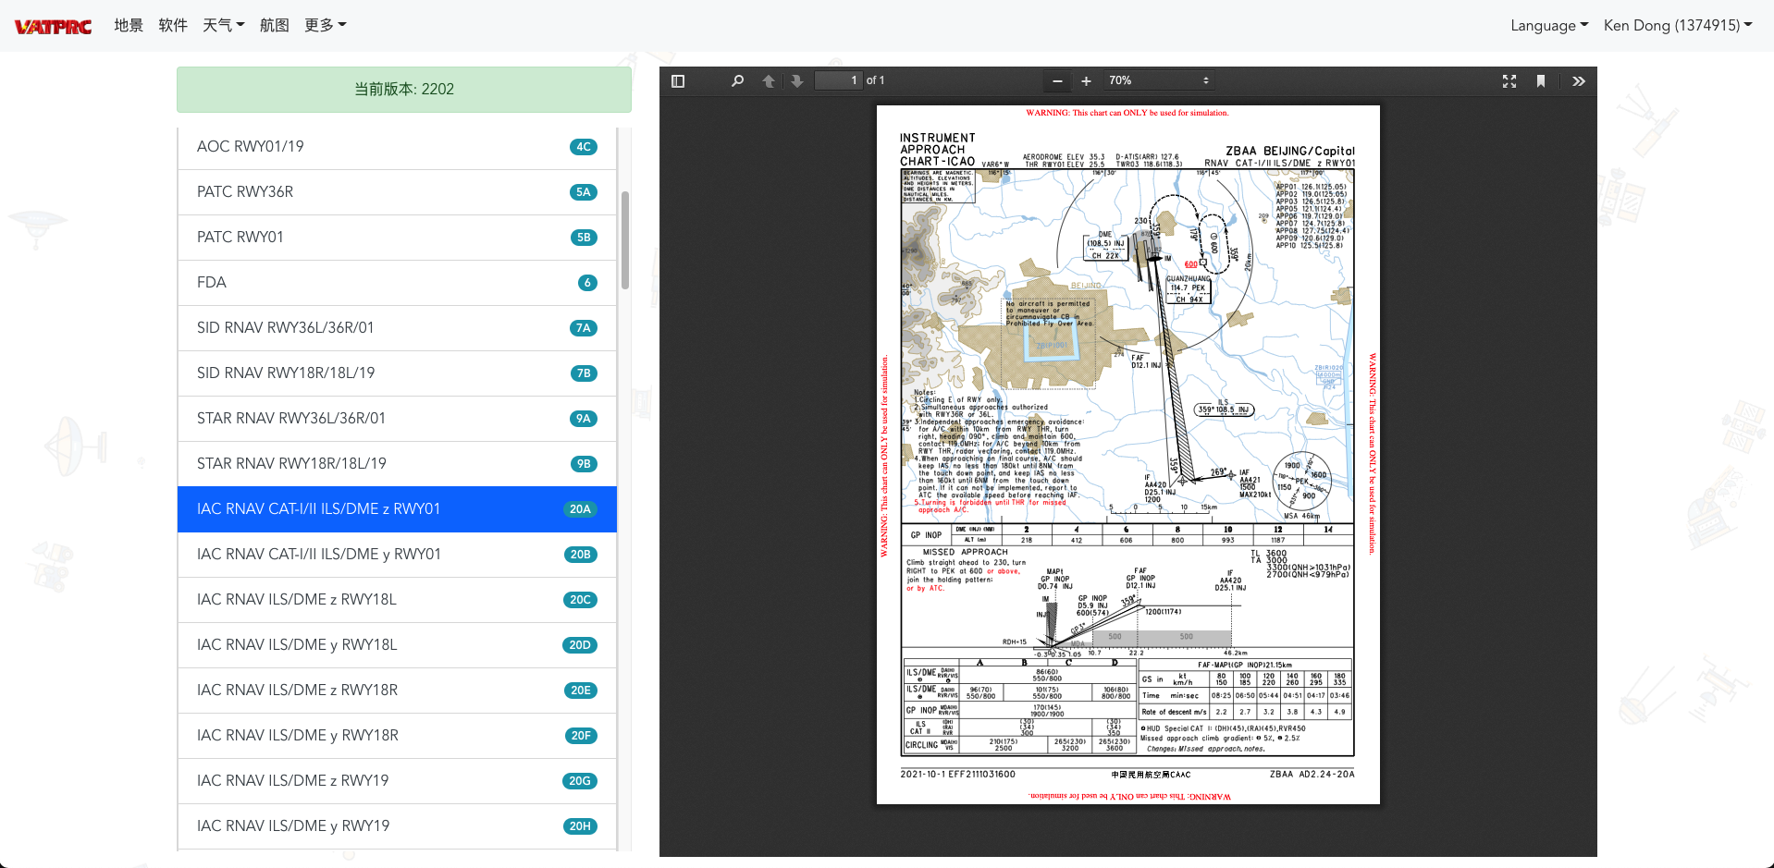Switch PDF viewer to presentation mode
1774x868 pixels.
[x=1509, y=81]
